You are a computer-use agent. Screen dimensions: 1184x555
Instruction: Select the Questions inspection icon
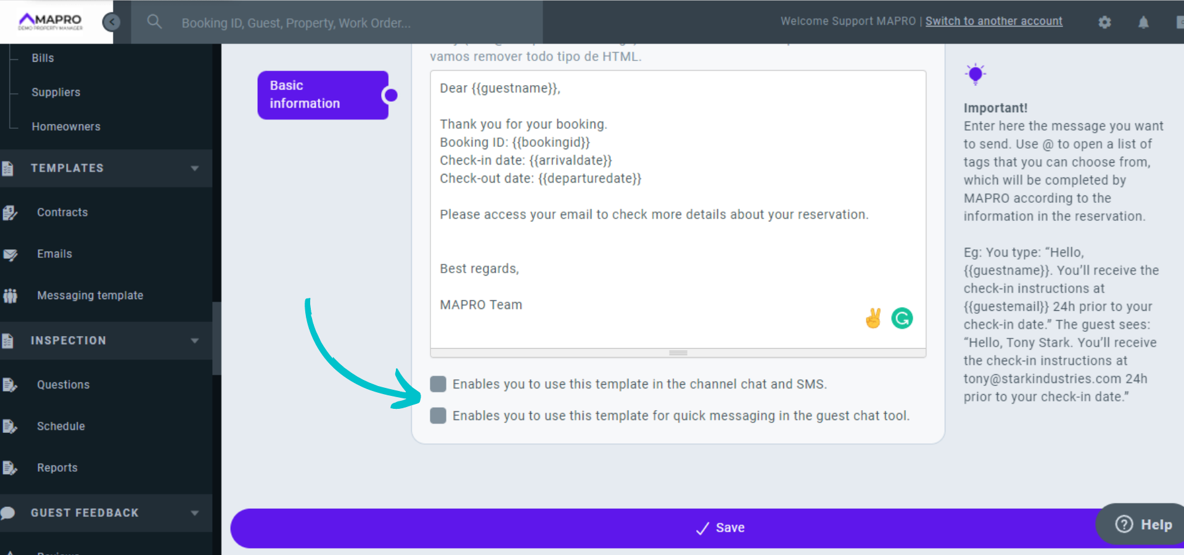pos(11,384)
